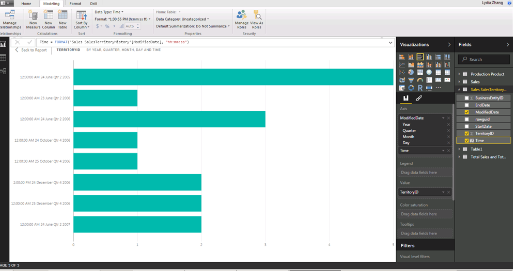Screen dimensions: 515x271
Task: Create a New Column
Action: [48, 20]
